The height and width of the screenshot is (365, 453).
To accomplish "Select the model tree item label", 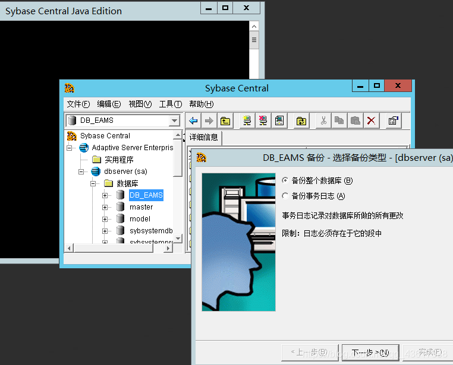I will coord(140,218).
